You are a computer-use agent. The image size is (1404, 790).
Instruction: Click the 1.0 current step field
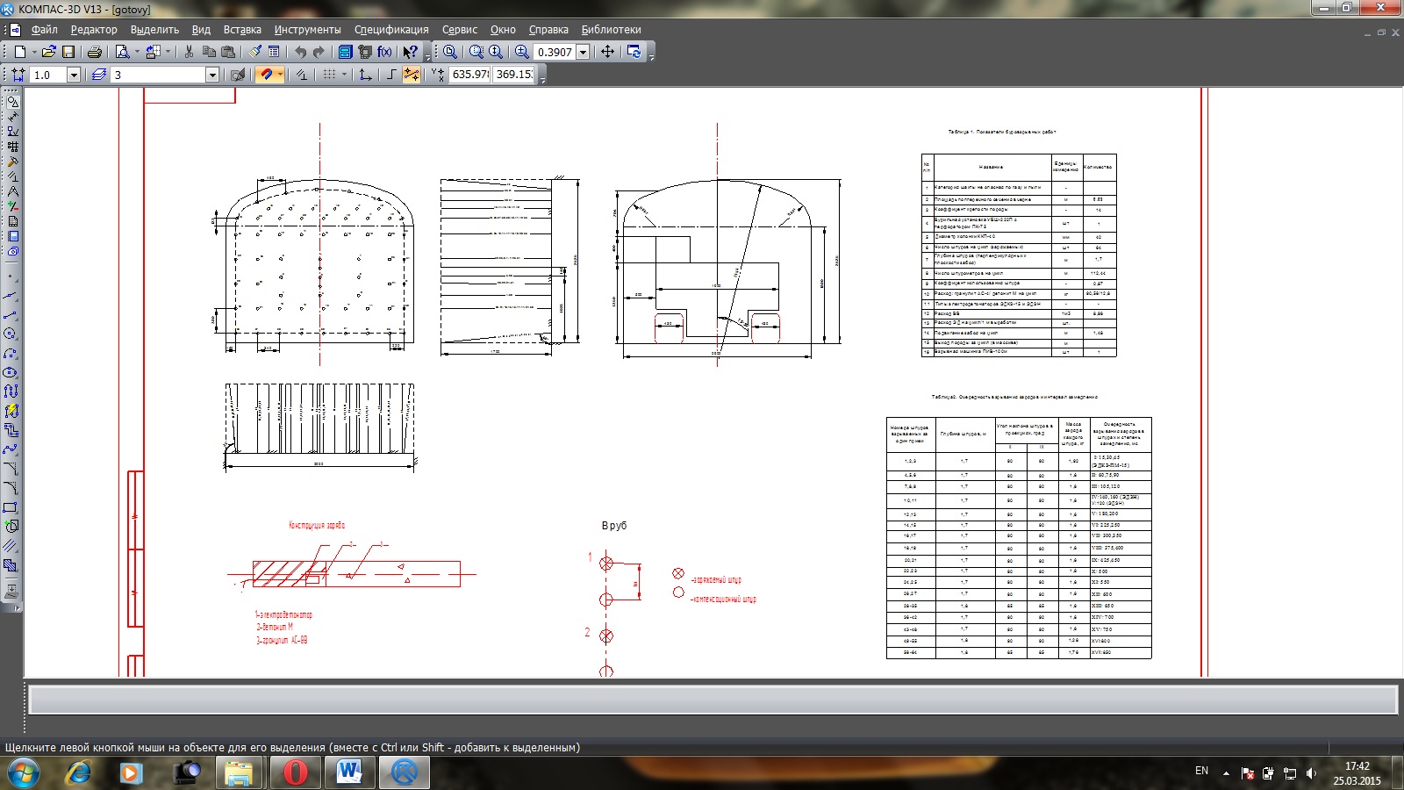click(48, 75)
